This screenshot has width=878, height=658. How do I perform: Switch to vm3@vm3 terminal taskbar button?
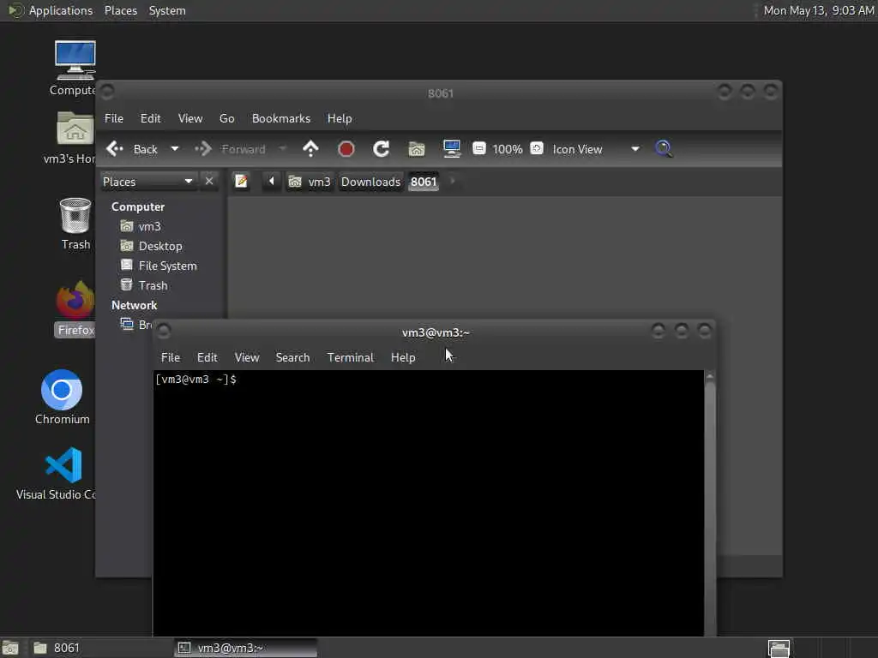[245, 648]
